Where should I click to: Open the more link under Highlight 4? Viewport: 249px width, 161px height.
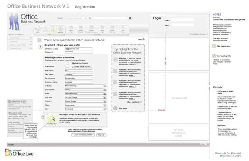click(132, 98)
